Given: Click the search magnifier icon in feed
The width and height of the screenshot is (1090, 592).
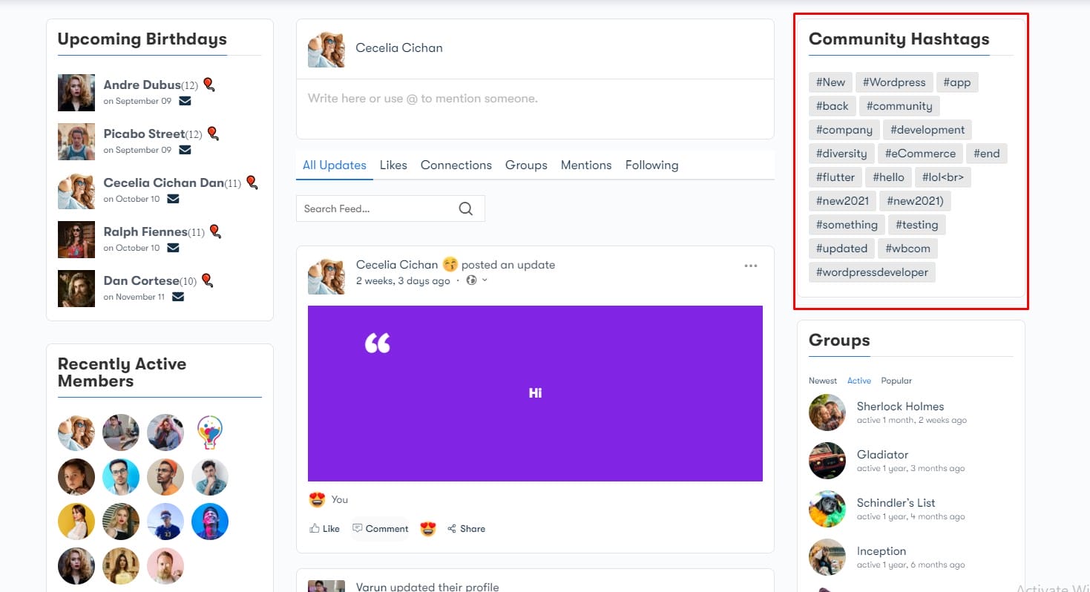Looking at the screenshot, I should pyautogui.click(x=465, y=208).
